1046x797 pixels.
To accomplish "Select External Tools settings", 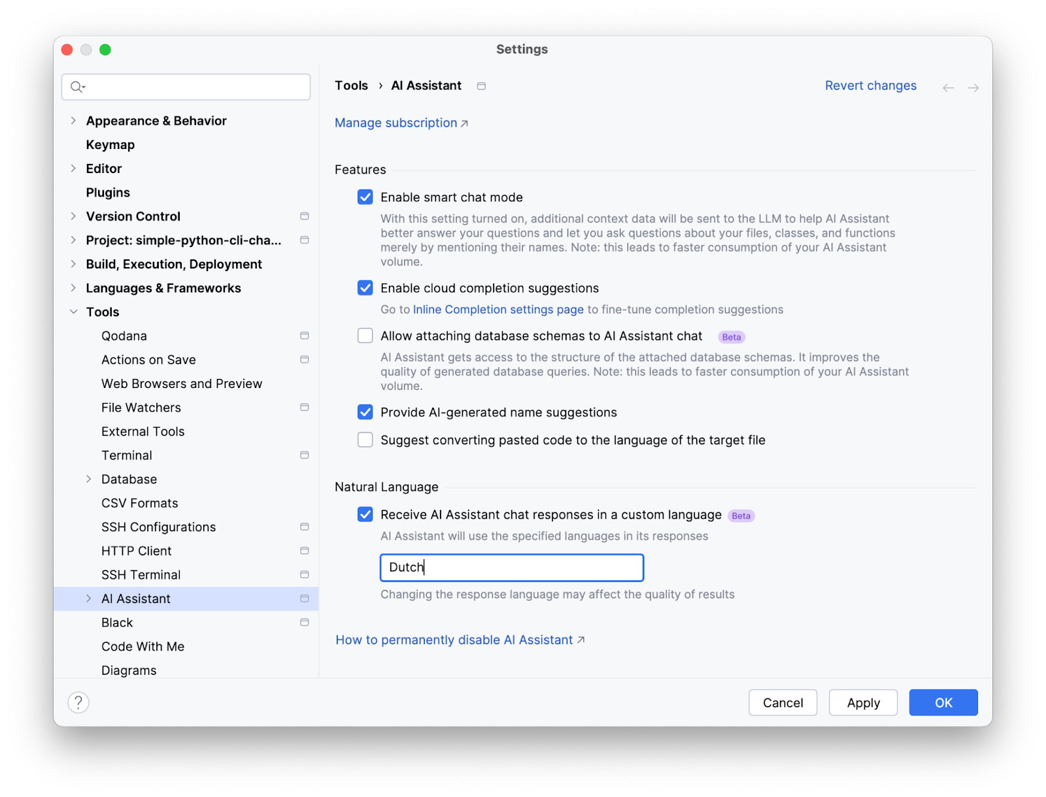I will (x=143, y=432).
